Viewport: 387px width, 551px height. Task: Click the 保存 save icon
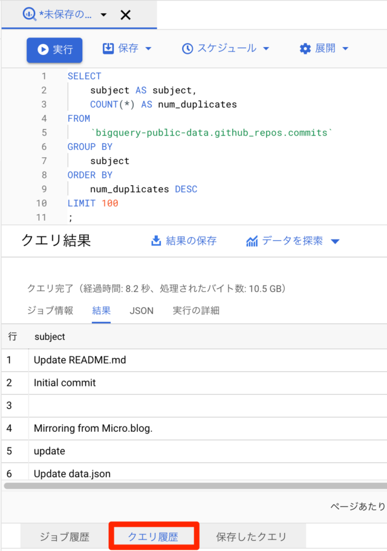point(108,48)
